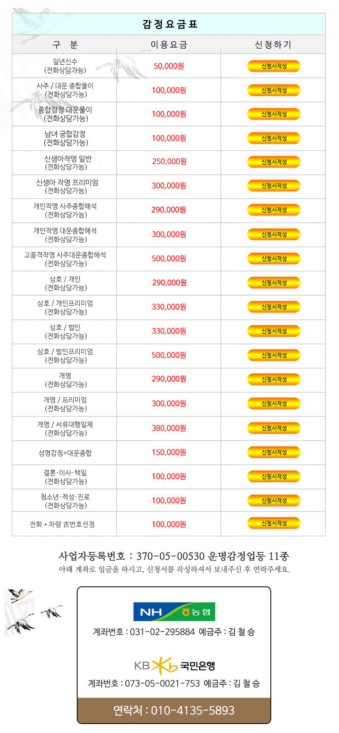Apply for 개명 / 서류대행일체
339x733 pixels.
click(x=274, y=428)
